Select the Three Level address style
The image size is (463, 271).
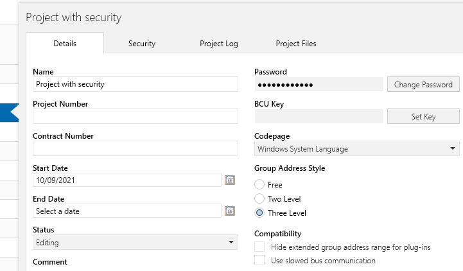pyautogui.click(x=259, y=213)
